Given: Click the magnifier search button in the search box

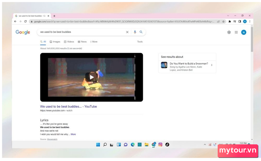Looking at the screenshot, I should pos(141,32).
